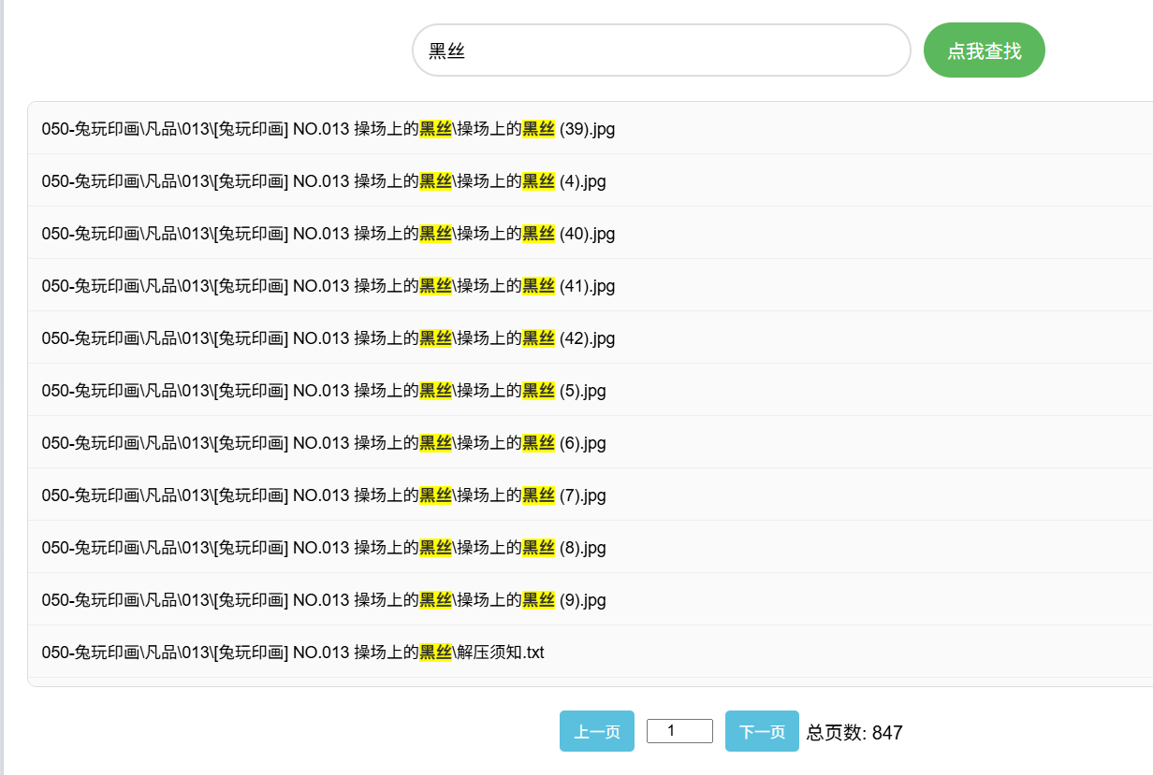This screenshot has height=775, width=1153.
Task: Select the result ending in (6).jpg
Action: [591, 442]
